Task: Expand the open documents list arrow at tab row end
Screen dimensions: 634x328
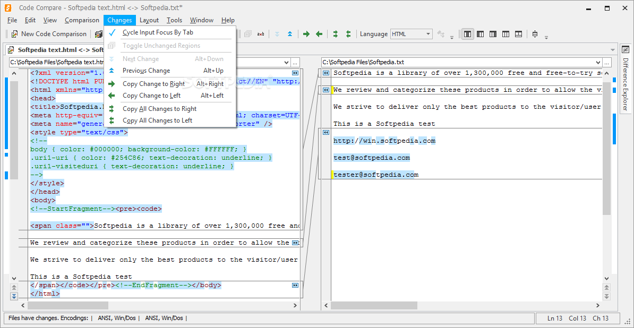Action: tap(613, 50)
